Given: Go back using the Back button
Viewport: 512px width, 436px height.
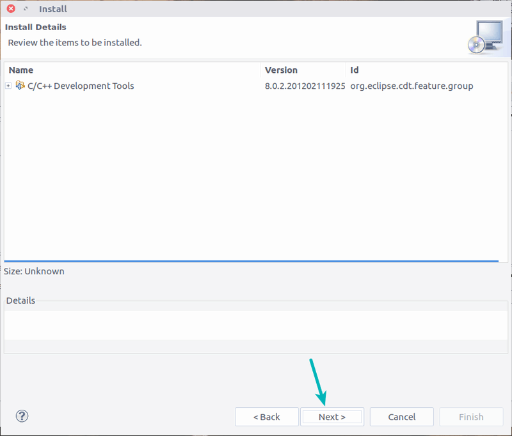Looking at the screenshot, I should click(267, 416).
